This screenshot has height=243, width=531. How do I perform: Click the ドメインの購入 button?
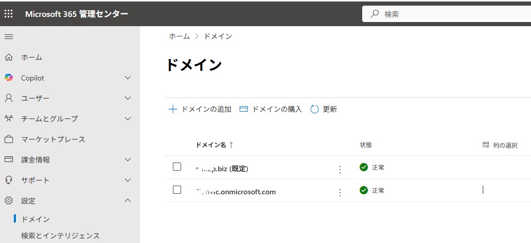[271, 109]
